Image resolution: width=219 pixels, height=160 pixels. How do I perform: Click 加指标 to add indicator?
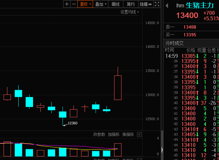click(x=114, y=134)
